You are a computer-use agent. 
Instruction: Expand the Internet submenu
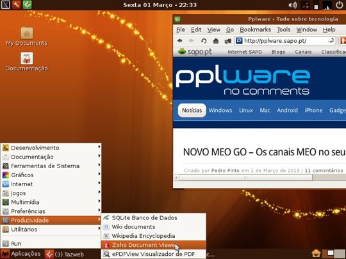click(51, 184)
